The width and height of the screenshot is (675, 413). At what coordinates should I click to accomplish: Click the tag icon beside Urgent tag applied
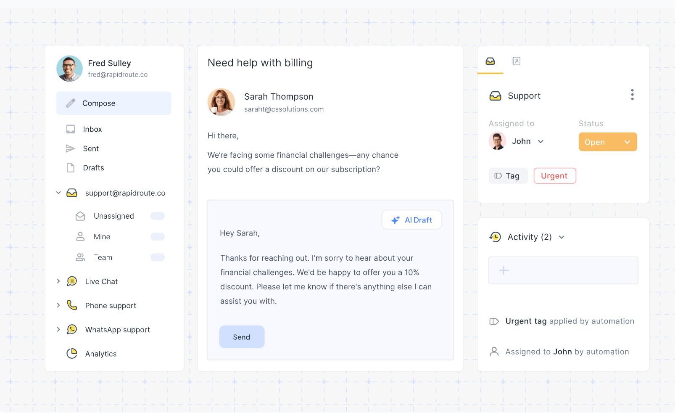pos(494,321)
